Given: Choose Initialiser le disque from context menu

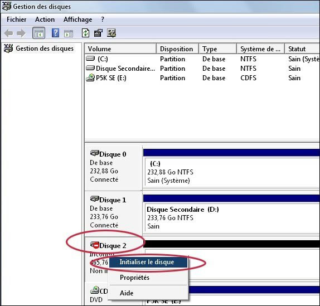Looking at the screenshot, I should (148, 262).
